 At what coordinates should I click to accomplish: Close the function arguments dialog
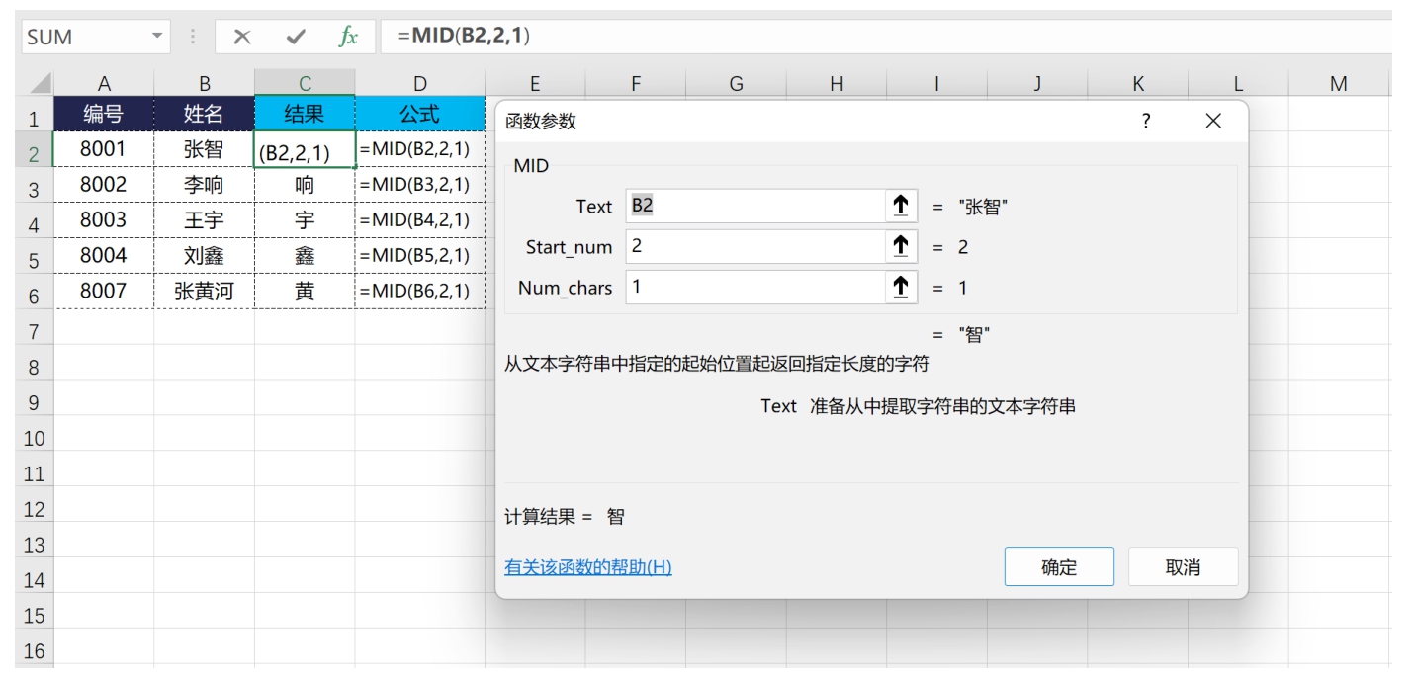point(1213,121)
